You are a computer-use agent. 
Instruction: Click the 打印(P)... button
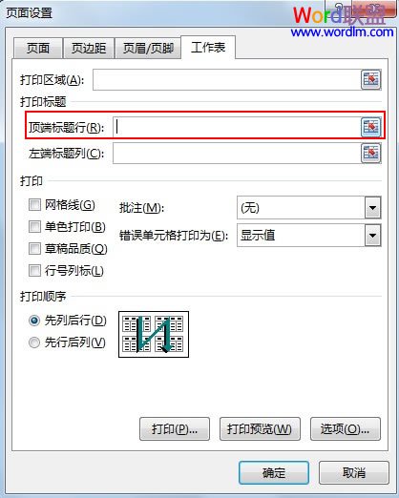pos(175,429)
